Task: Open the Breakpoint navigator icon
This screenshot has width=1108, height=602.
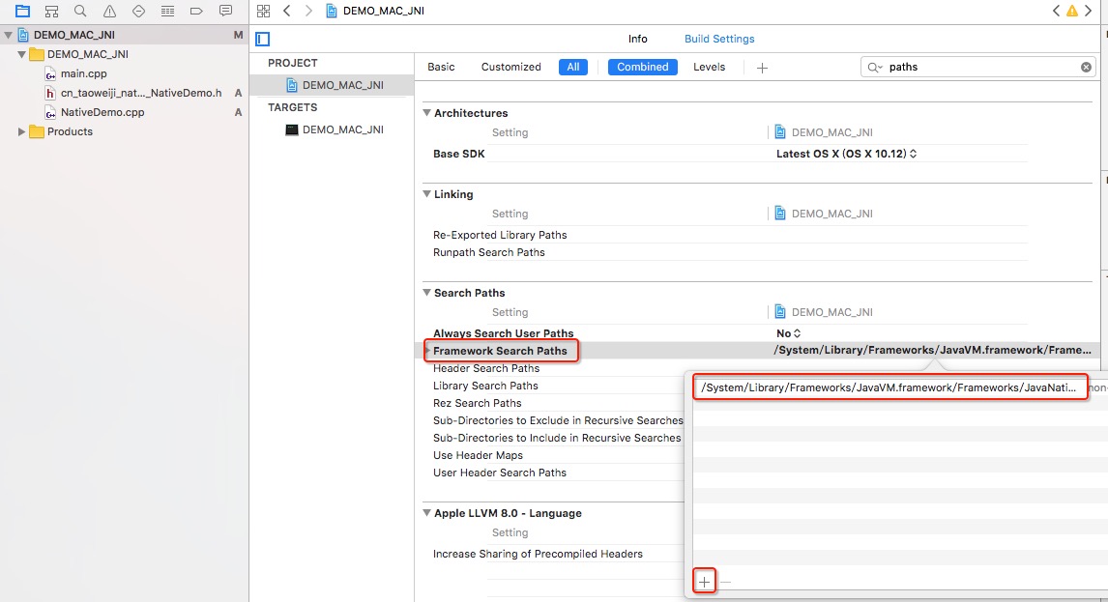Action: pos(196,12)
